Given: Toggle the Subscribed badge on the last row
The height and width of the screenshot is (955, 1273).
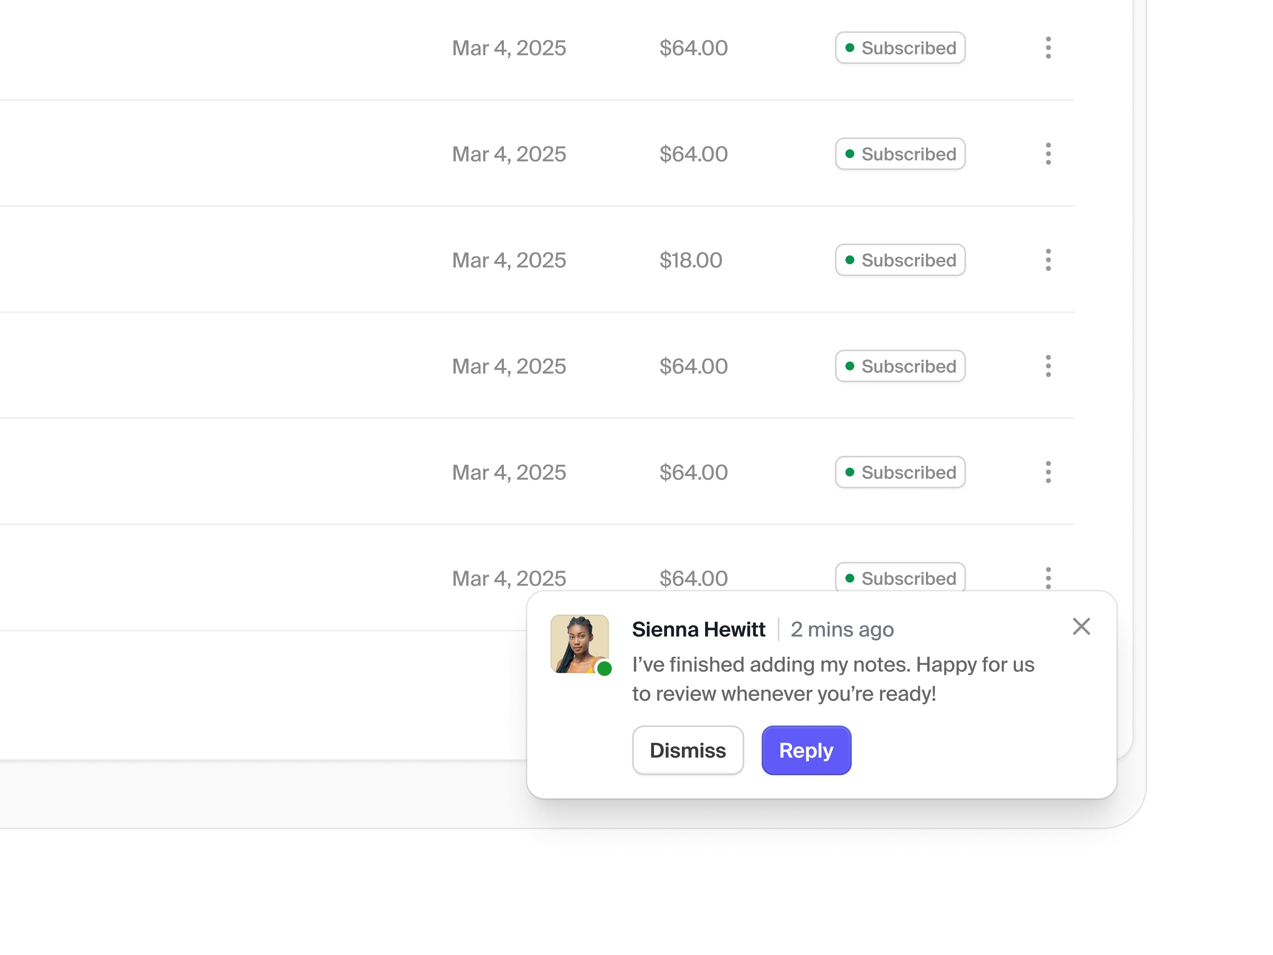Looking at the screenshot, I should (900, 578).
